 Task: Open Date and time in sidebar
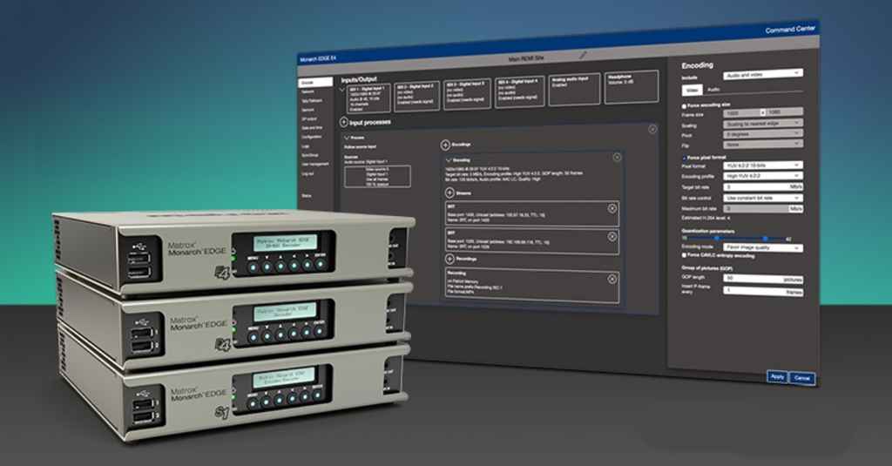pos(312,128)
